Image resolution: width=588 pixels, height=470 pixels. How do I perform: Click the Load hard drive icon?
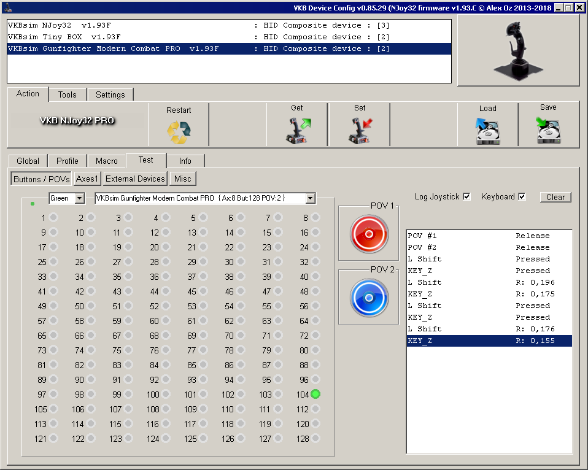pos(487,131)
